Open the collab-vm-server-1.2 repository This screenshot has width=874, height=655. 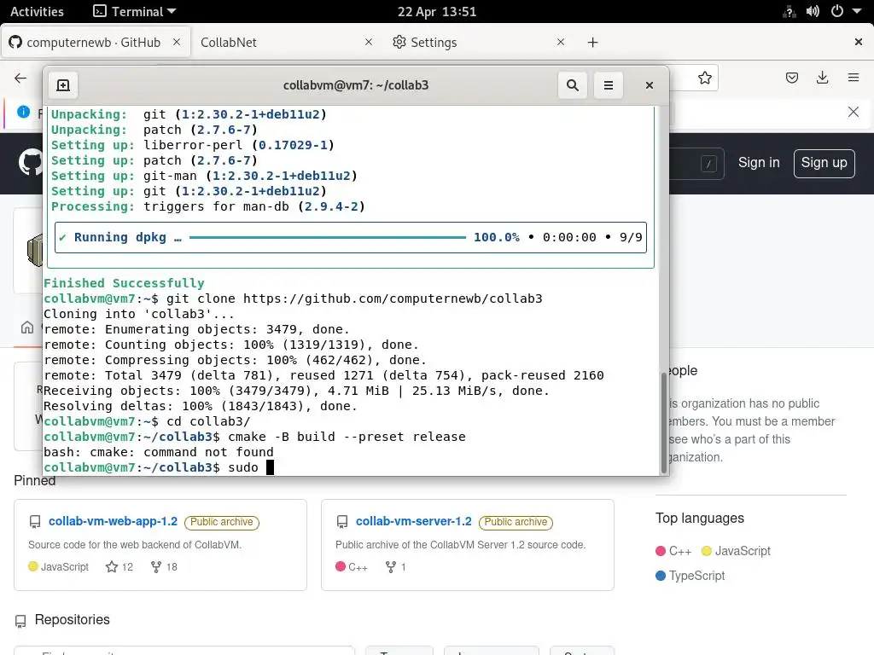(x=414, y=521)
